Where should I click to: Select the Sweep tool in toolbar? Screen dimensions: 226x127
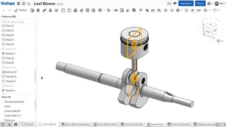44,10
